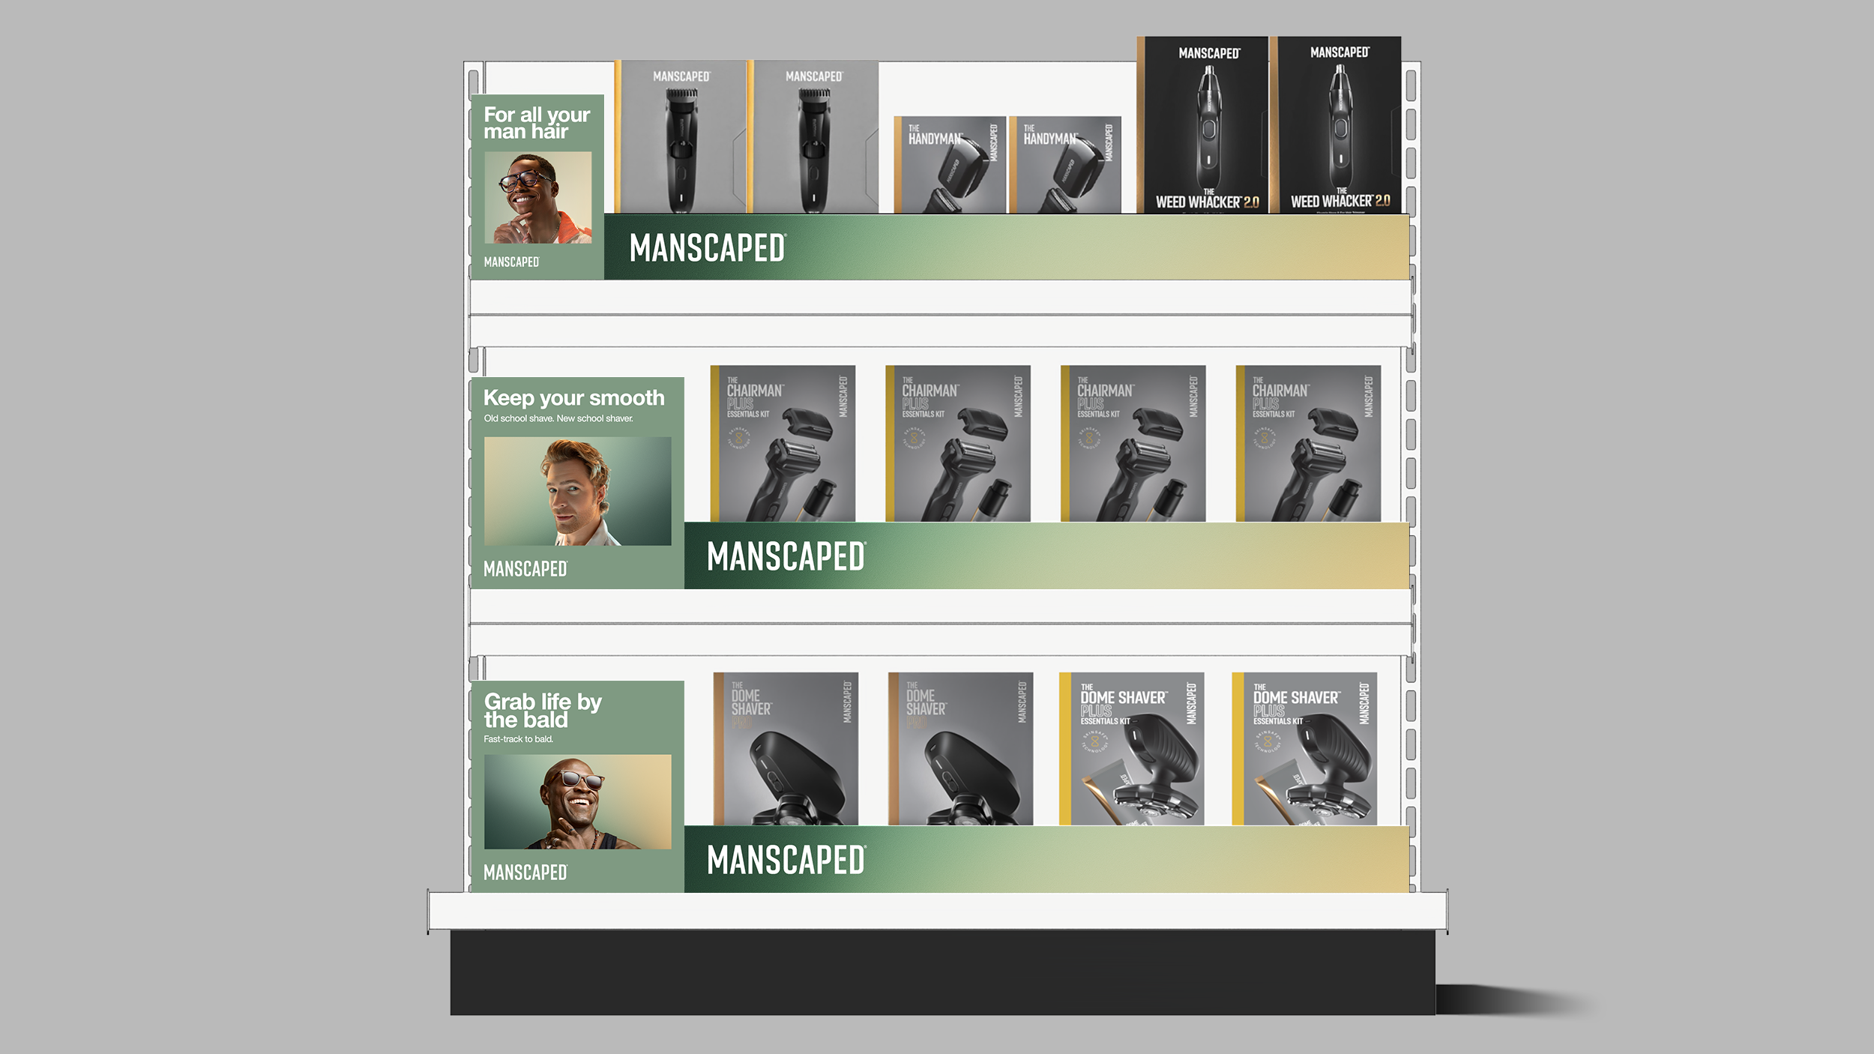Select the first Chairman Plus Essentials Kit box

coord(783,444)
